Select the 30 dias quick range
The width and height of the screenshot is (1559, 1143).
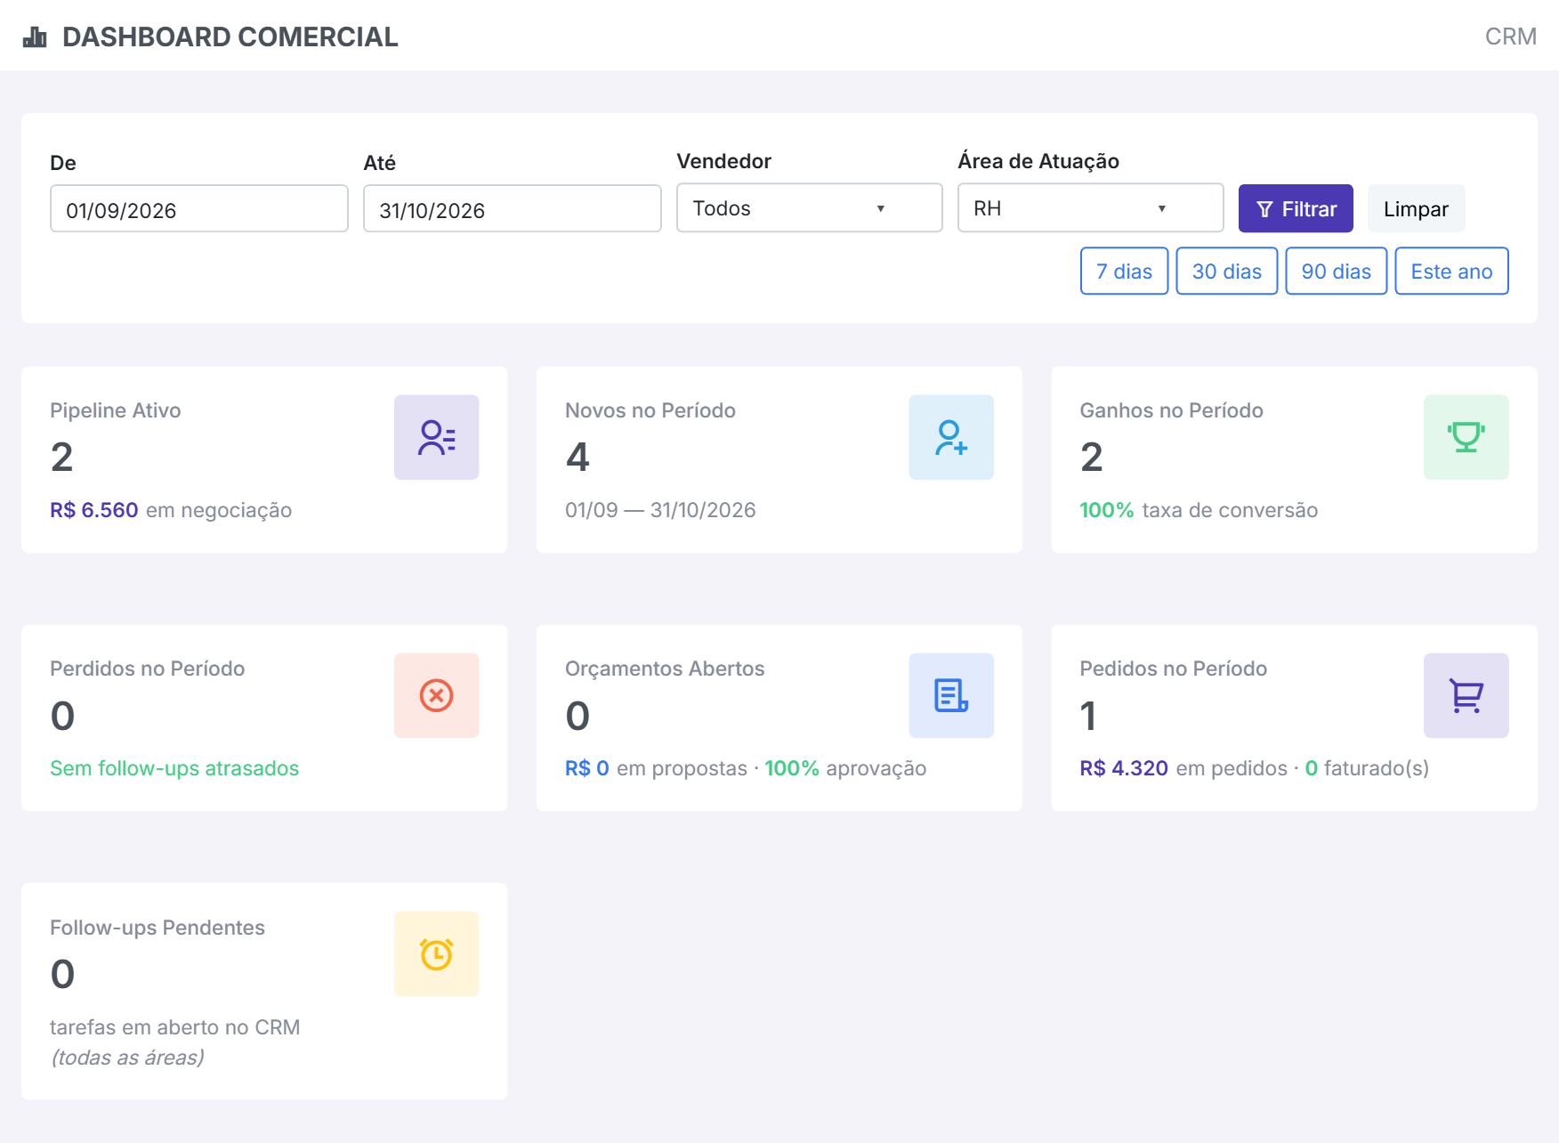click(1226, 272)
